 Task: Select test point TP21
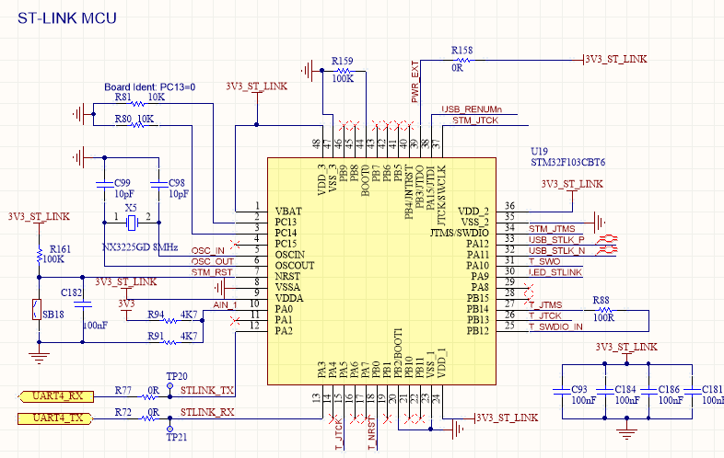click(x=169, y=428)
